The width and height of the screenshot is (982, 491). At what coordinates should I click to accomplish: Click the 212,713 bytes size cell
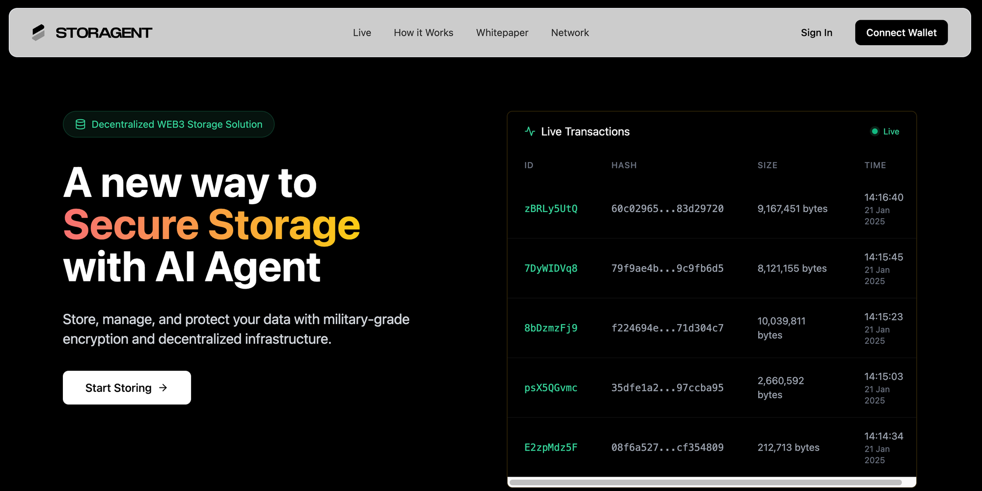(789, 447)
